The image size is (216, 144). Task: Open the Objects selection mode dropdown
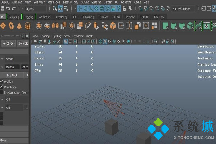pos(33,8)
